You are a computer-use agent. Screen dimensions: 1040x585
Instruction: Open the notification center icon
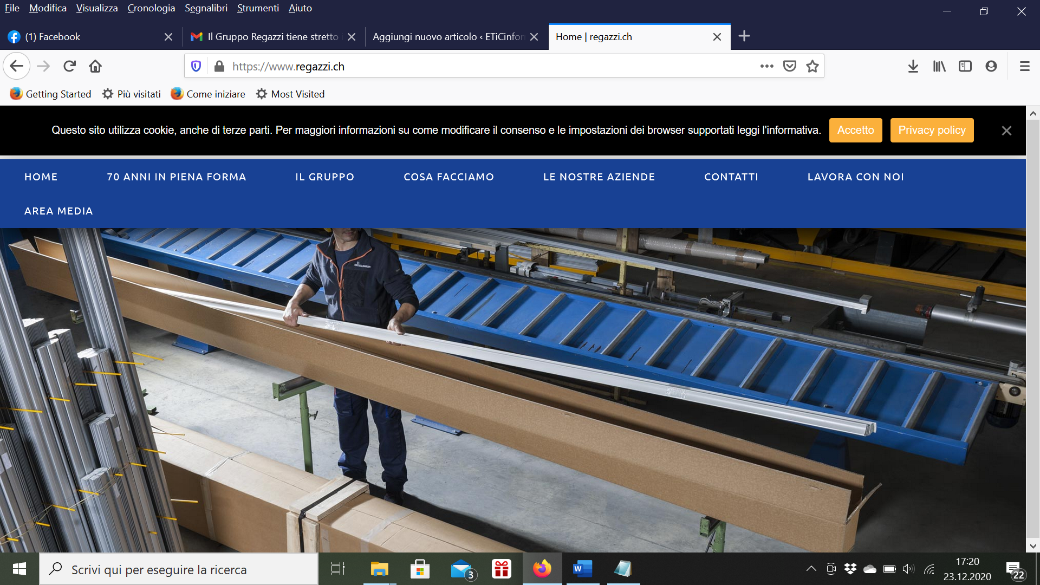point(1016,570)
